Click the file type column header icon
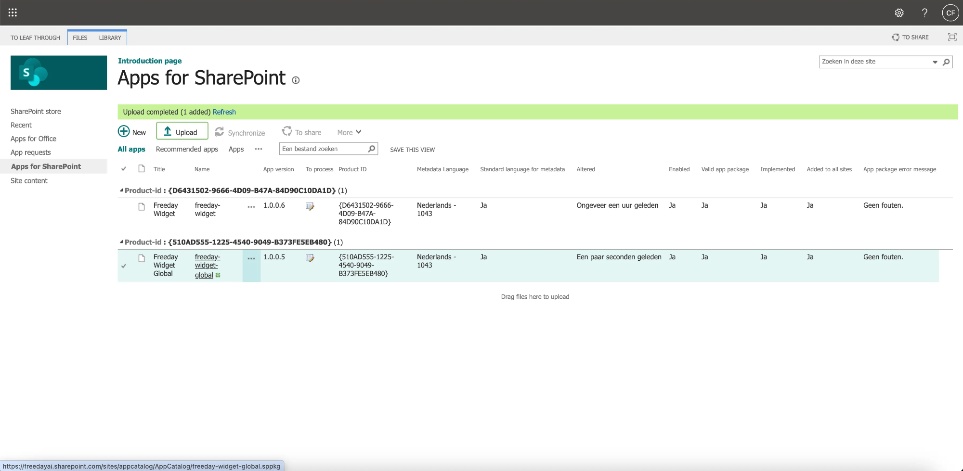 (142, 168)
